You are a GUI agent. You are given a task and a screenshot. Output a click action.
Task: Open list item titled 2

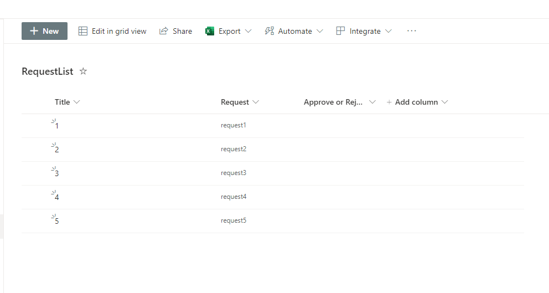[x=56, y=150]
